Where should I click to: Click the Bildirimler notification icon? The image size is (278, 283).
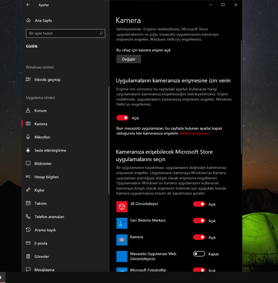[28, 164]
